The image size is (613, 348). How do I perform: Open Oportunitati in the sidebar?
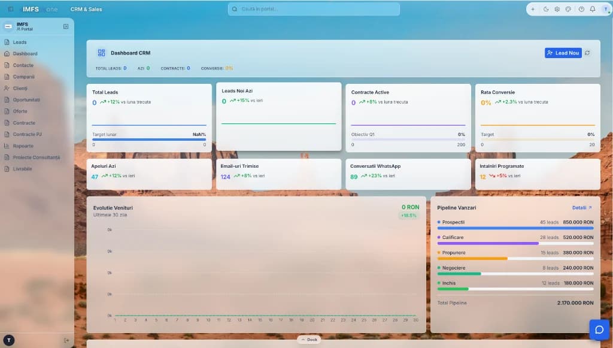[x=26, y=99]
